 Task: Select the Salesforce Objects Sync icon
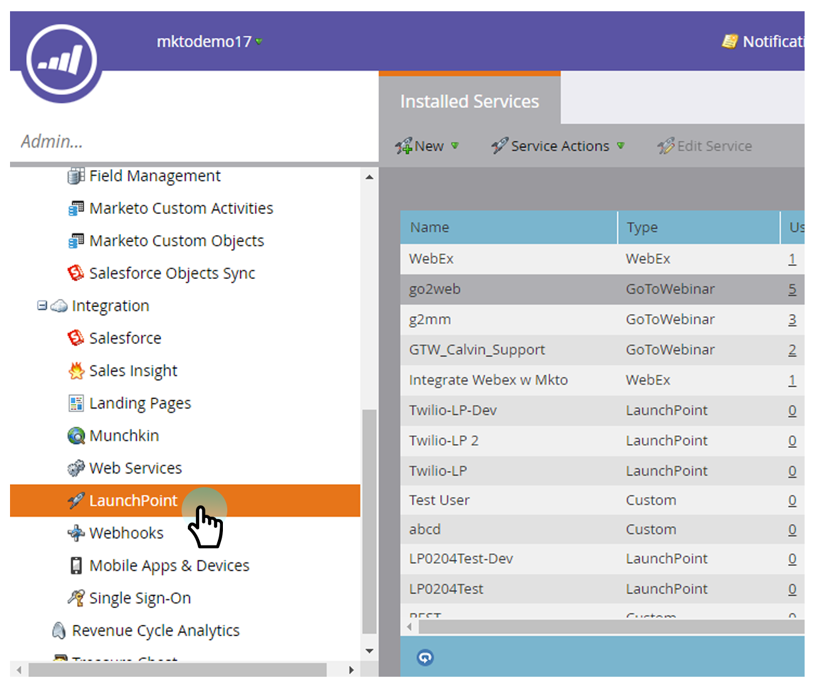pos(76,273)
